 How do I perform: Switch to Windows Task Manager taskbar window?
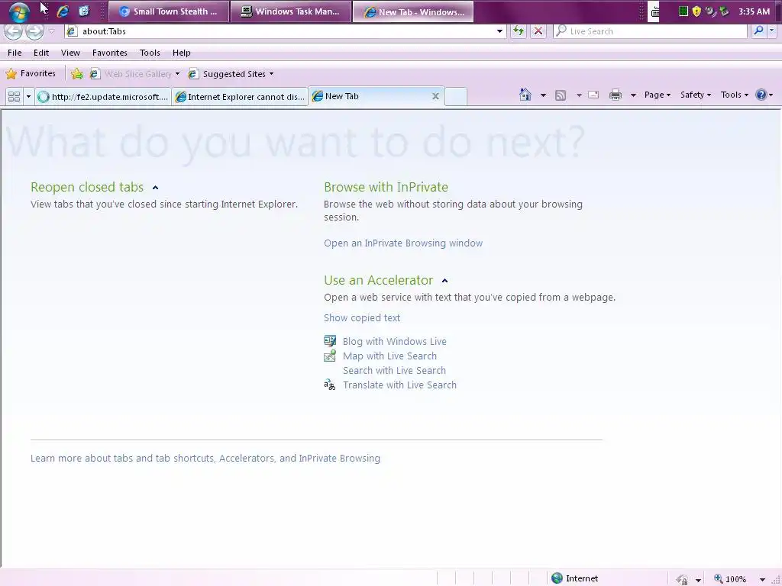pos(290,11)
